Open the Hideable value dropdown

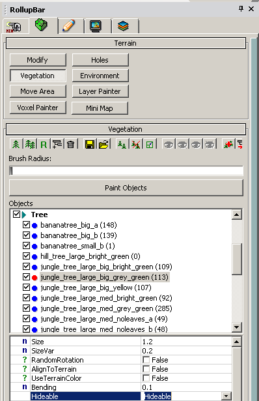point(226,396)
